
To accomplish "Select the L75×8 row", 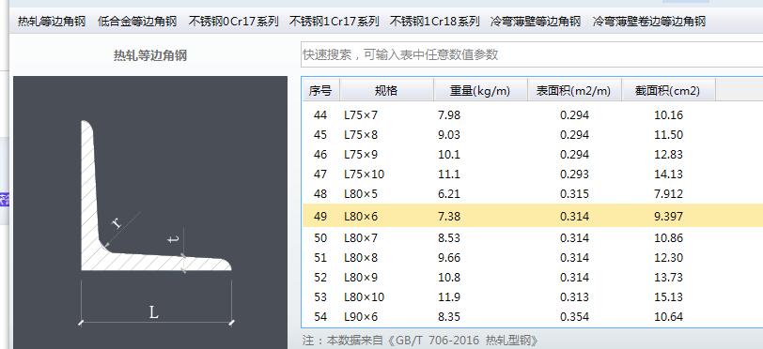I will point(533,135).
